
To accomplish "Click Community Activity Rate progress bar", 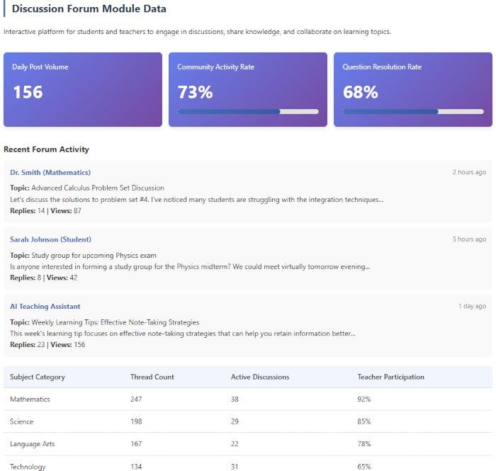I will pos(248,112).
